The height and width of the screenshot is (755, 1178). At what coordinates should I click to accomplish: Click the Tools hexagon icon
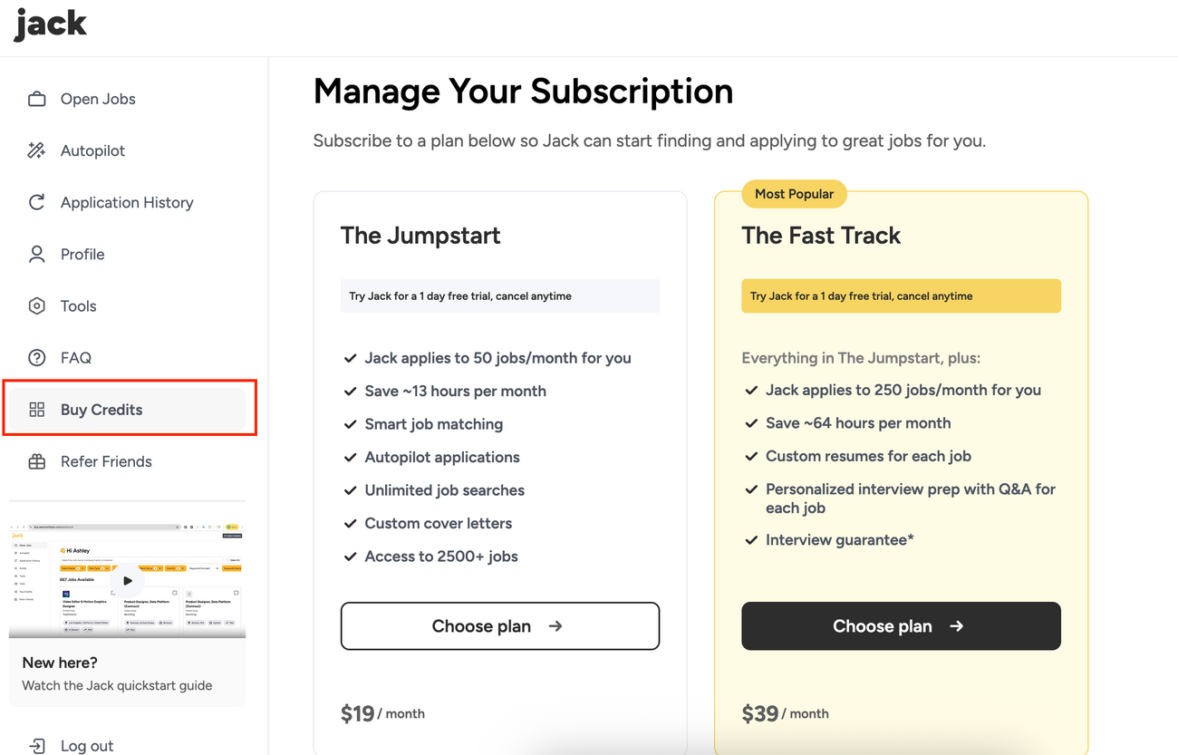pyautogui.click(x=37, y=306)
